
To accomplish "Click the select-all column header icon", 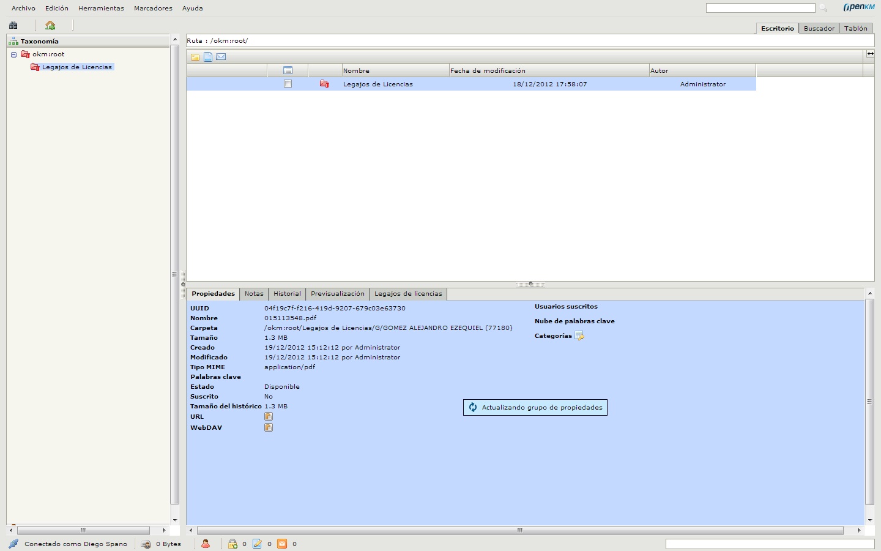I will 288,70.
